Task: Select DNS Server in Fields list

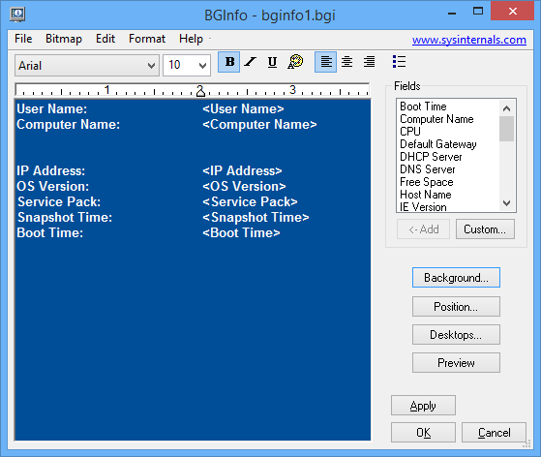Action: tap(427, 169)
